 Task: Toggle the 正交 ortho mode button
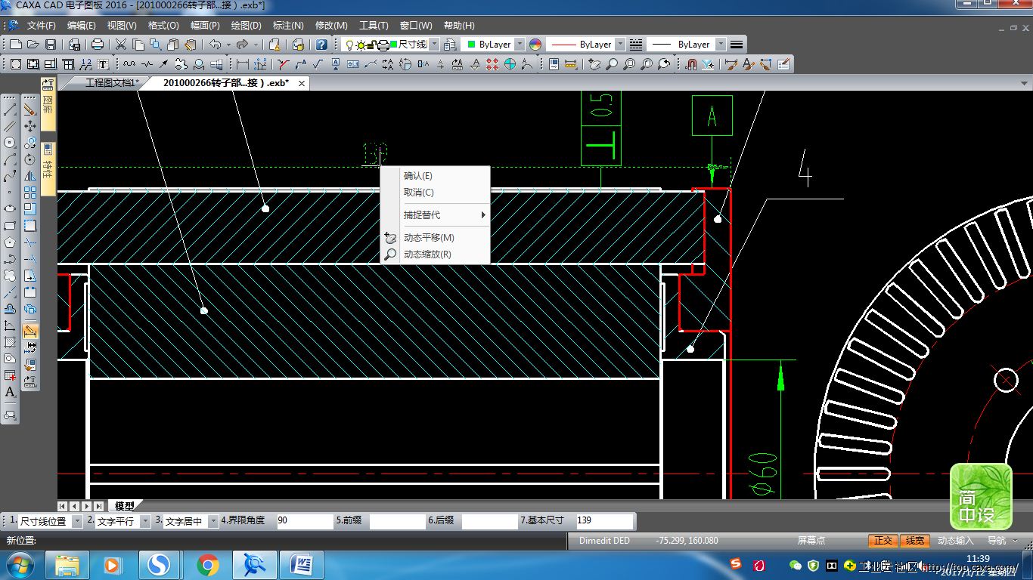(x=883, y=541)
